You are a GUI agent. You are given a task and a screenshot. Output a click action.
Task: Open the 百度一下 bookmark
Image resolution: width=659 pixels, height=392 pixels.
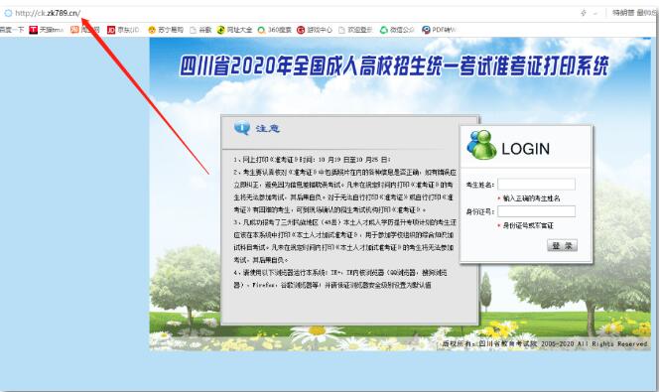[x=12, y=30]
